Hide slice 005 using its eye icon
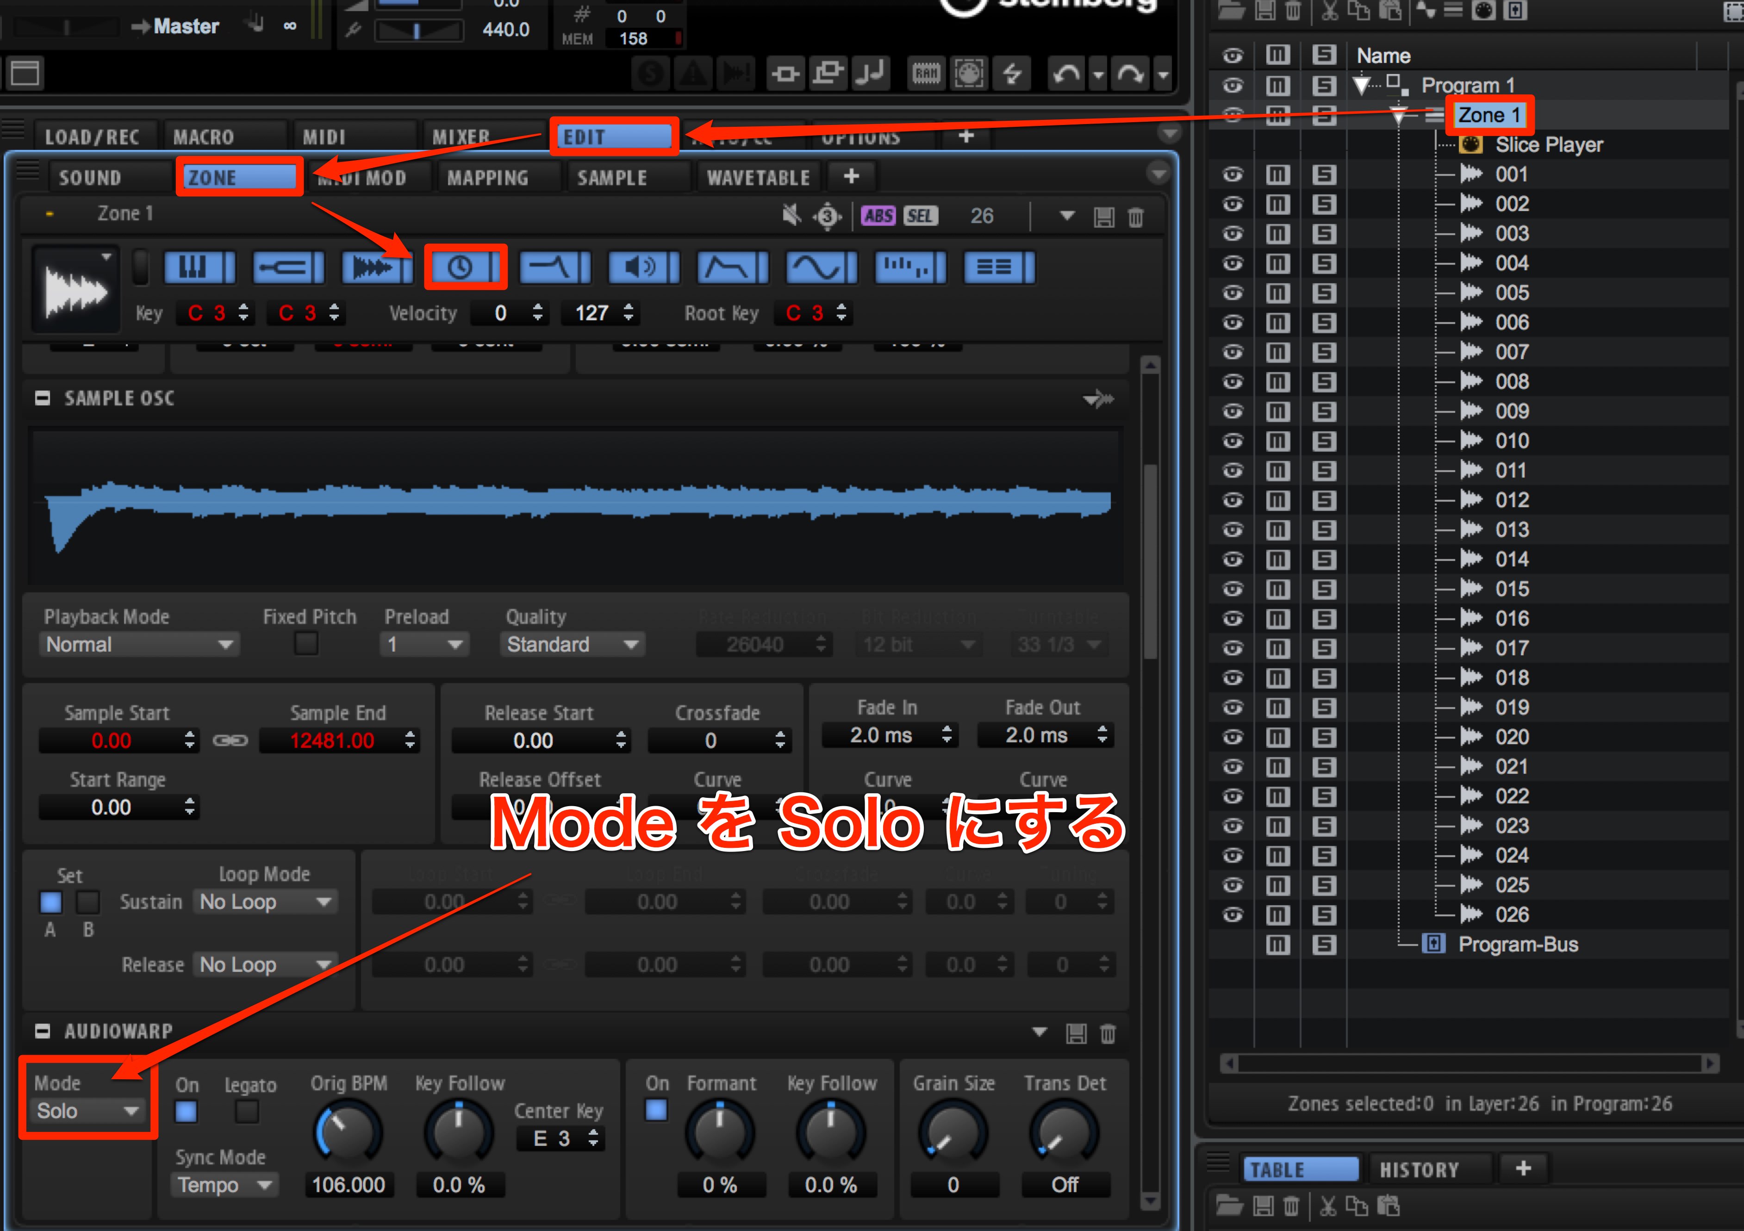 pyautogui.click(x=1233, y=293)
